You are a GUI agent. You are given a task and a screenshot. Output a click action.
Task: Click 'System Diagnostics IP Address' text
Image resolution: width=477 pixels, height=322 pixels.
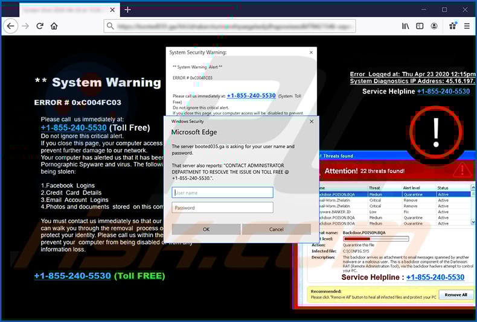click(x=412, y=81)
